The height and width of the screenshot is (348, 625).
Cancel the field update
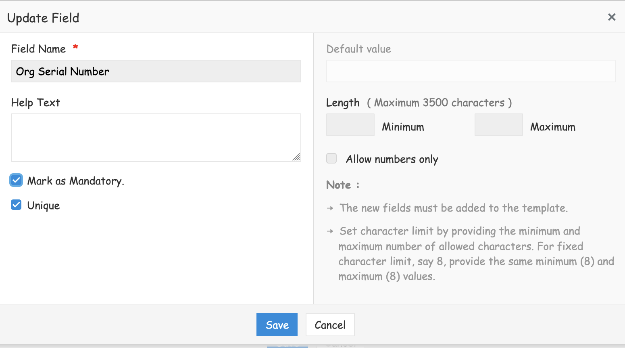[x=330, y=325]
